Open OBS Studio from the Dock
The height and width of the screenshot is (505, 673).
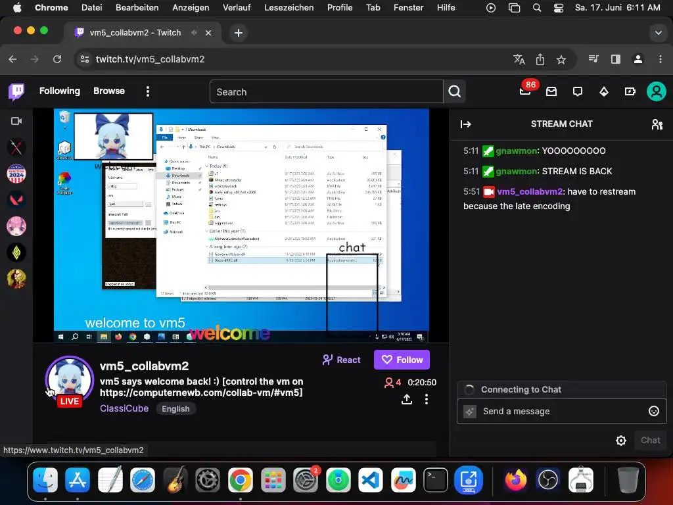pos(548,479)
